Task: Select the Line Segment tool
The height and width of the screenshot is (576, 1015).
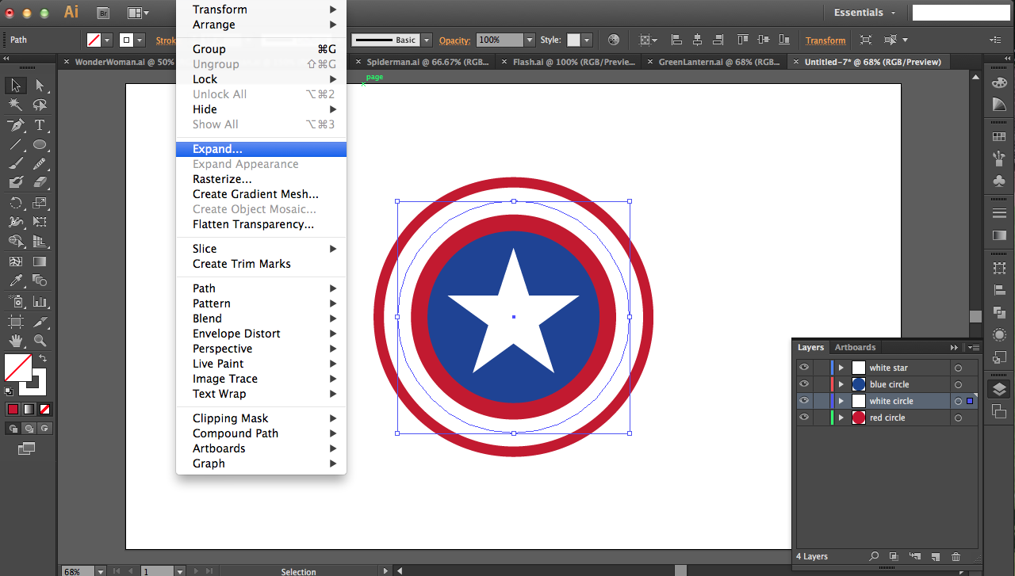Action: (x=15, y=144)
